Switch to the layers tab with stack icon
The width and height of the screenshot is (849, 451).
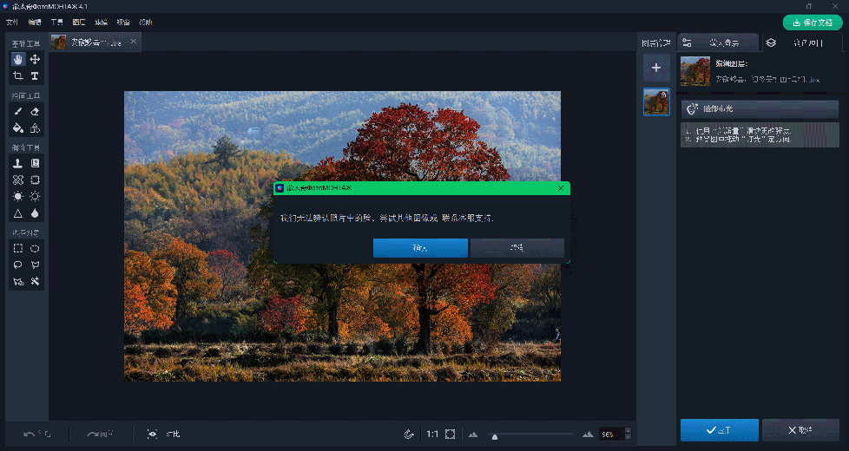pyautogui.click(x=802, y=42)
